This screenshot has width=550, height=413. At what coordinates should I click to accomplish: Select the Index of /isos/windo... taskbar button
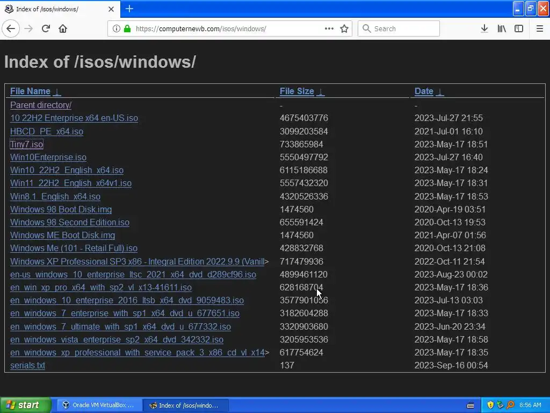tap(186, 405)
